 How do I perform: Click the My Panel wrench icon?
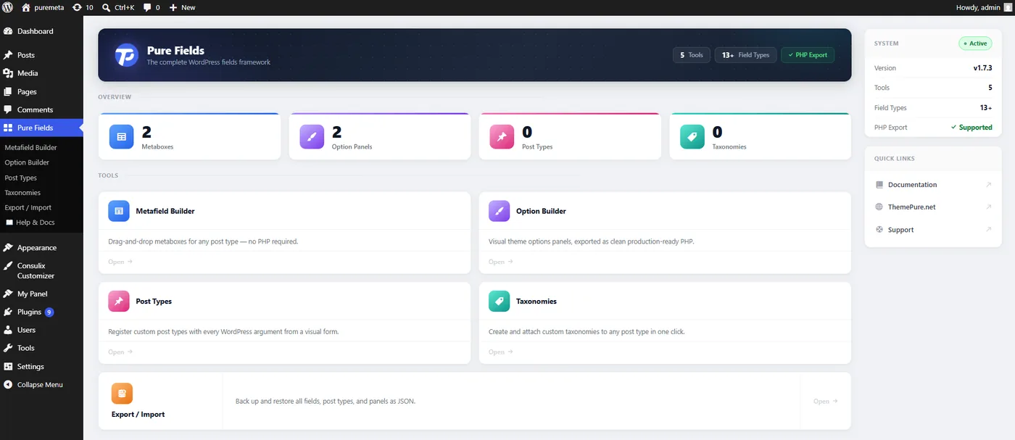8,294
